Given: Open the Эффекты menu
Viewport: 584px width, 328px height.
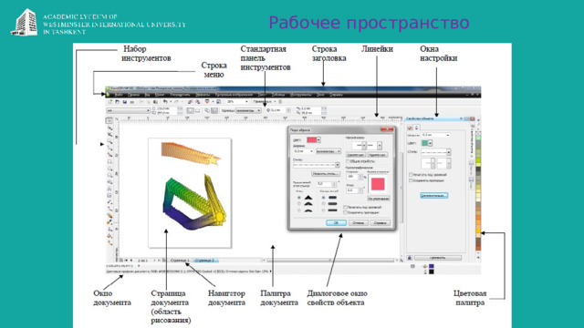Looking at the screenshot, I should (203, 95).
